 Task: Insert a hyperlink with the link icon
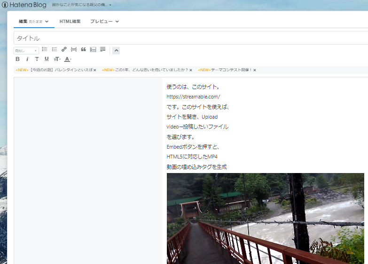click(x=64, y=49)
